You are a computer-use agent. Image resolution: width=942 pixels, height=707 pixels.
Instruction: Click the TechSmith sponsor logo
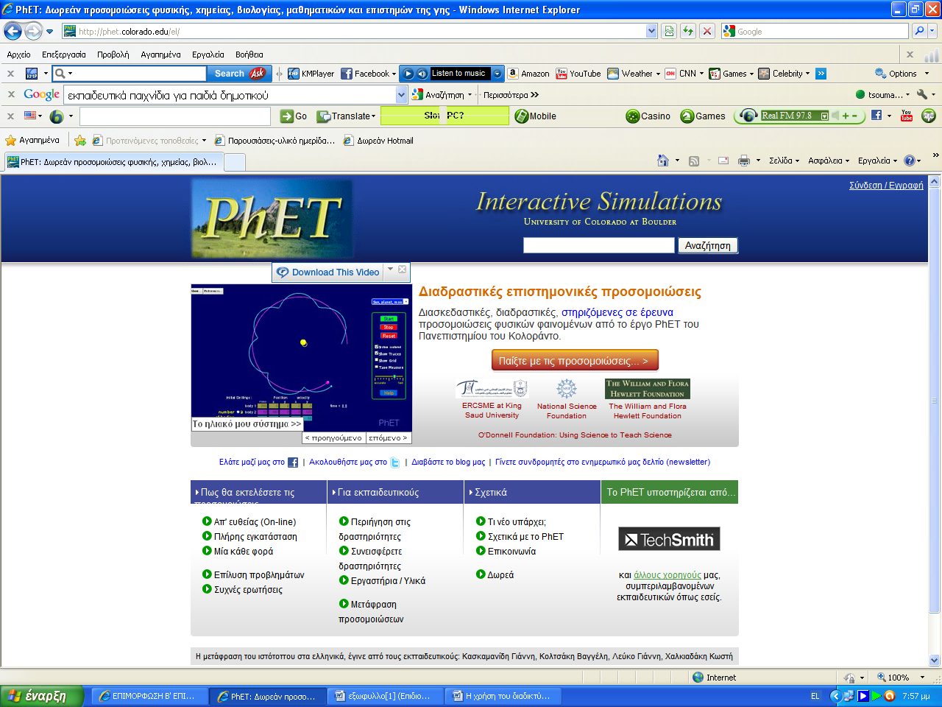pos(669,539)
